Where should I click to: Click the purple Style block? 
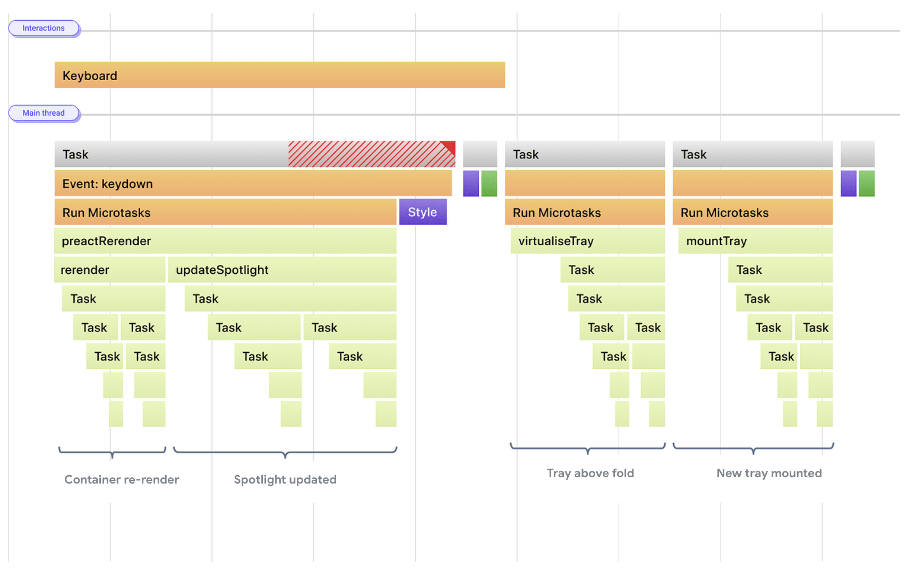(423, 212)
